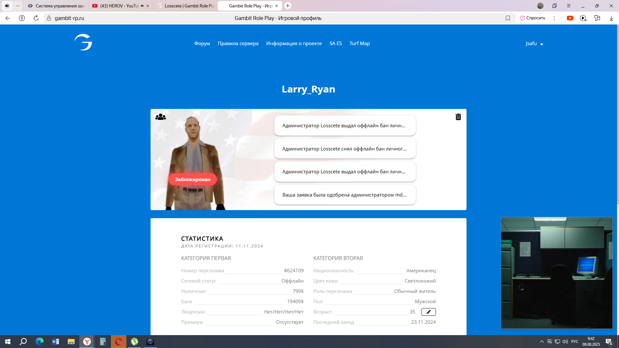619x348 pixels.
Task: Mute the tab with the speaker icon
Action: click(7, 6)
